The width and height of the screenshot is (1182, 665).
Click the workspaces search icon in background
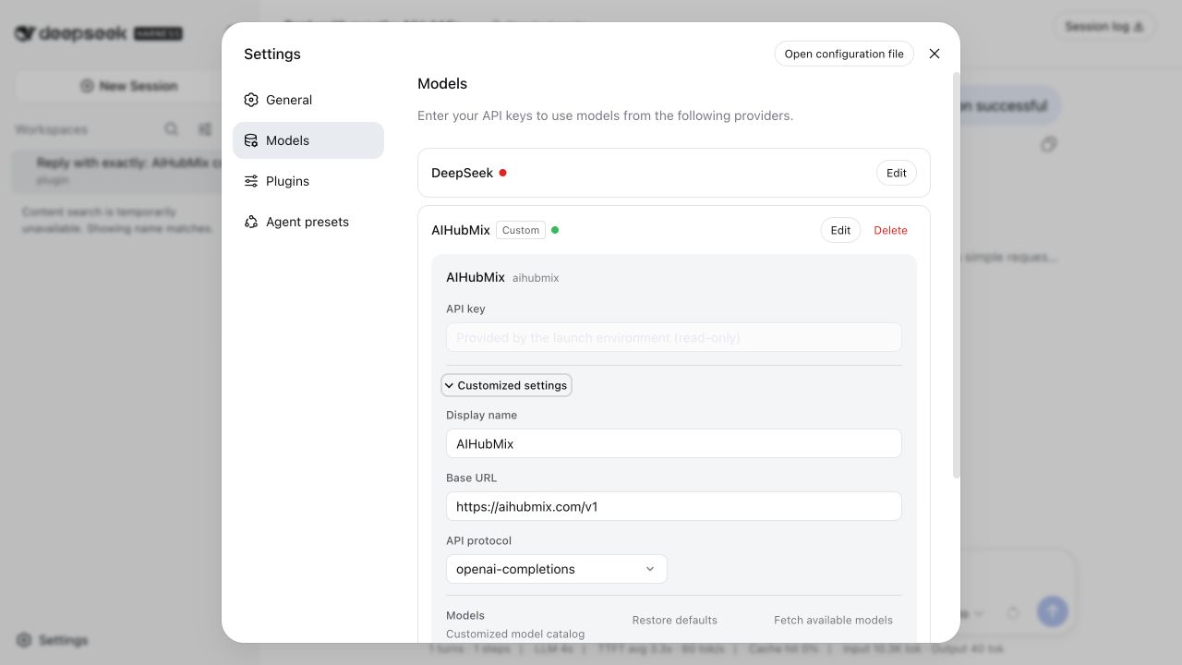(x=172, y=129)
